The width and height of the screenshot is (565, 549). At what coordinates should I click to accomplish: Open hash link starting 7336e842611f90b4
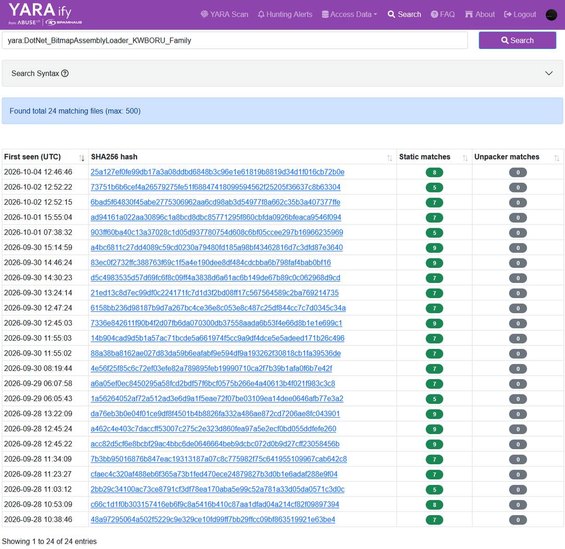217,323
